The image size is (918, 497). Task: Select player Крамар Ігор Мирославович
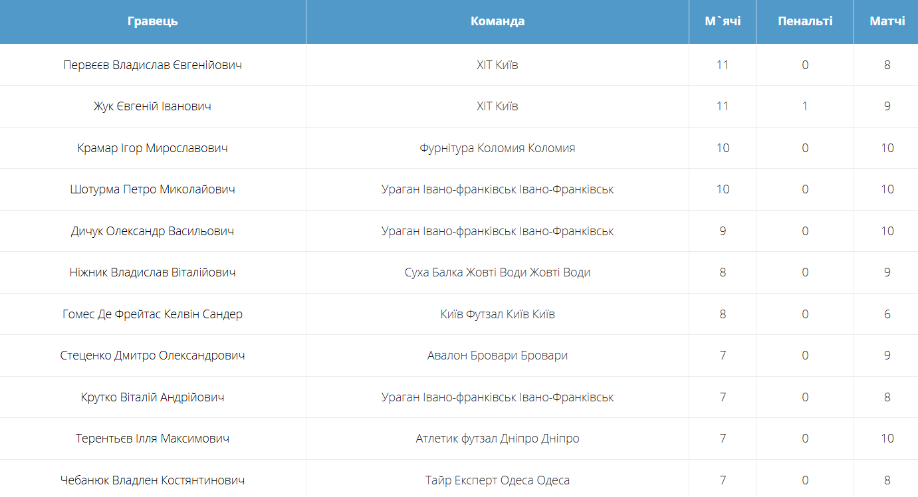152,148
